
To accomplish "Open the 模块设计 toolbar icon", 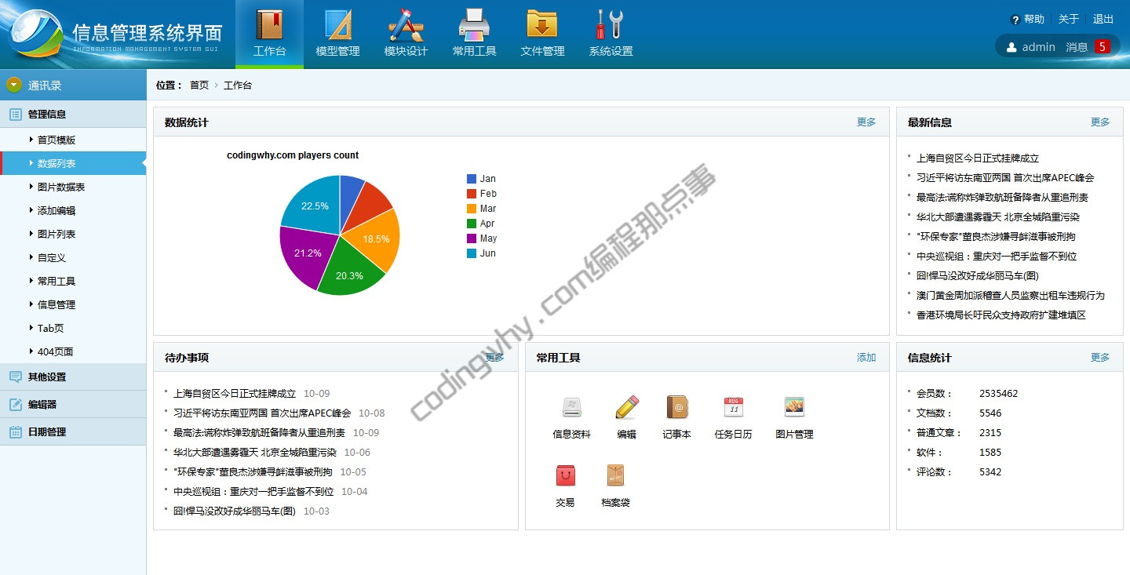I will click(x=406, y=26).
